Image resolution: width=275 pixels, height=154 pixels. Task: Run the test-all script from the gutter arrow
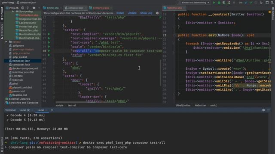tap(49, 51)
